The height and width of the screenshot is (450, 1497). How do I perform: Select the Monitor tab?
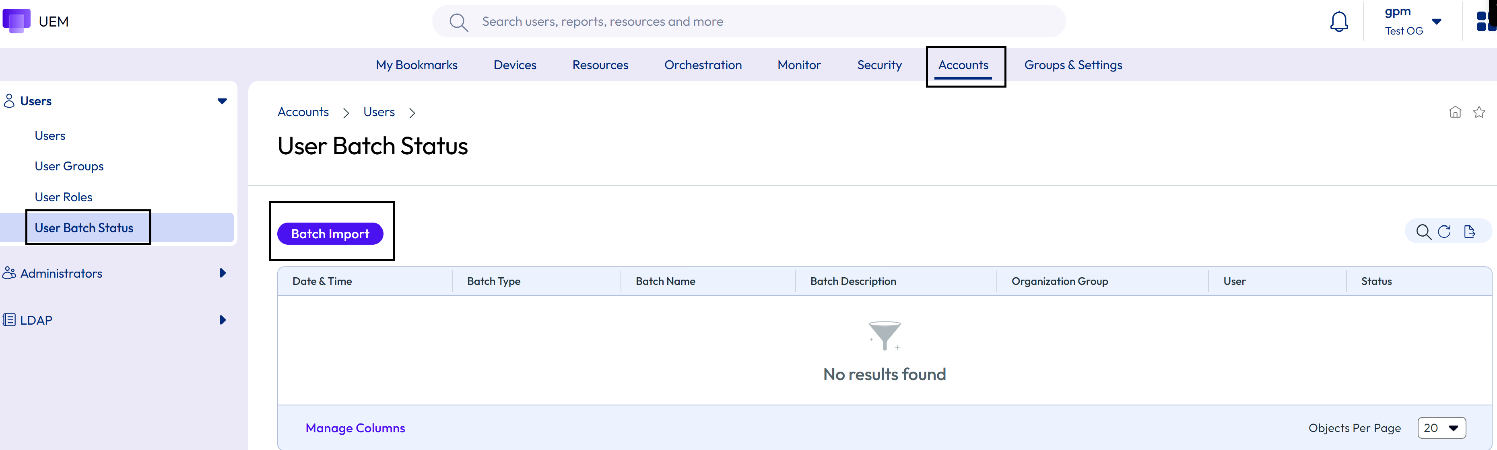tap(799, 65)
